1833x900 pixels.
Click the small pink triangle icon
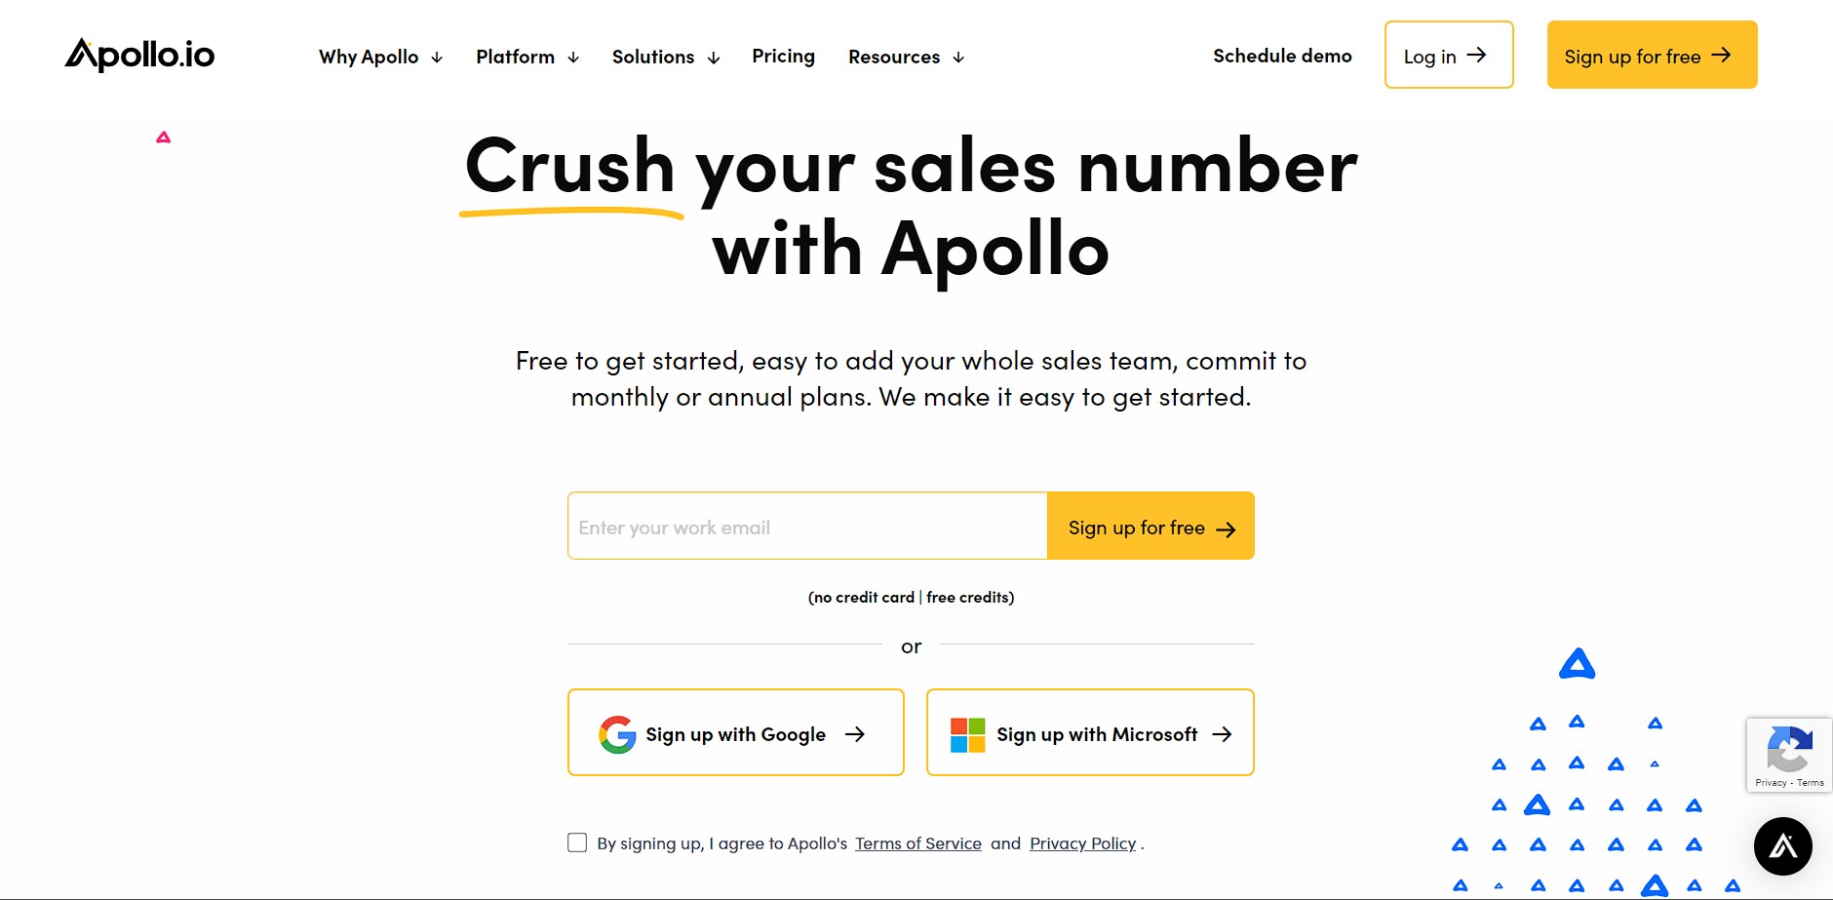click(164, 137)
